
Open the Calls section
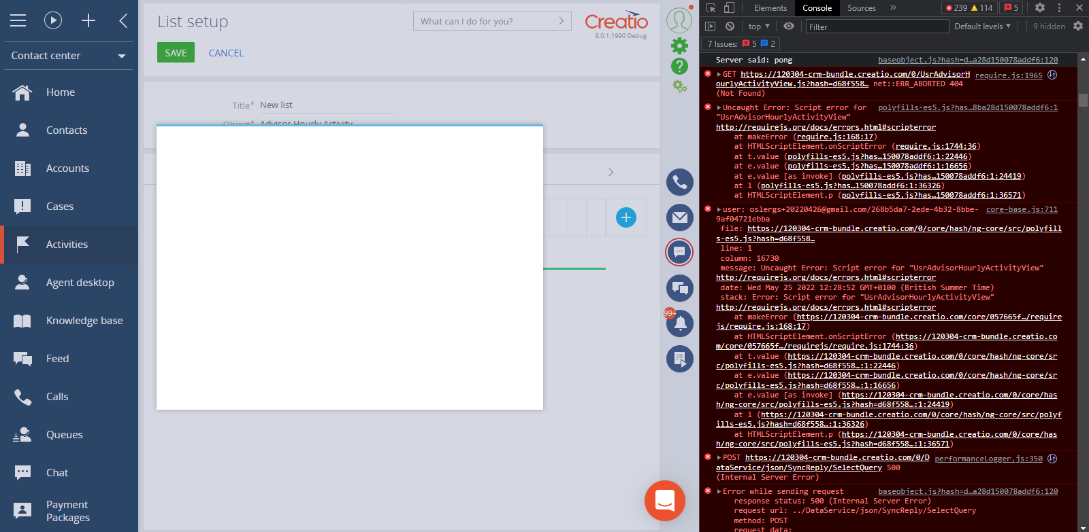click(69, 397)
